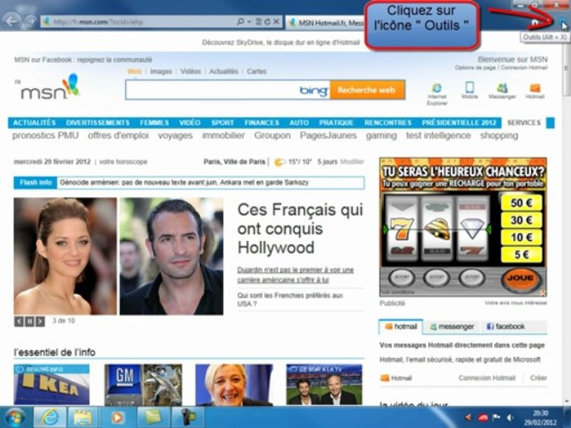Screen dimensions: 571x428
Task: Open the volume speaker tray icon
Action: tap(510, 417)
